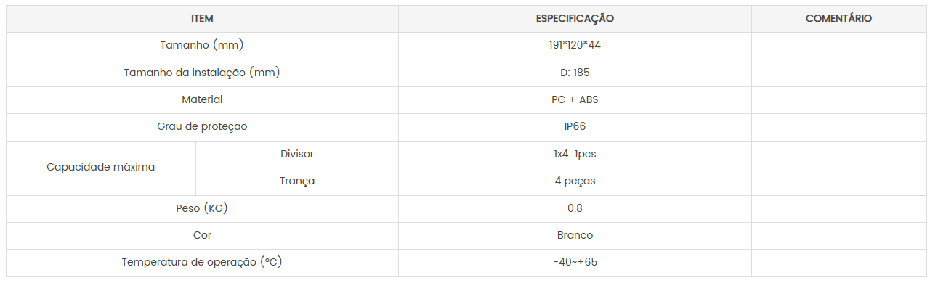The height and width of the screenshot is (283, 930).
Task: Select the IP66 value cell
Action: point(575,126)
